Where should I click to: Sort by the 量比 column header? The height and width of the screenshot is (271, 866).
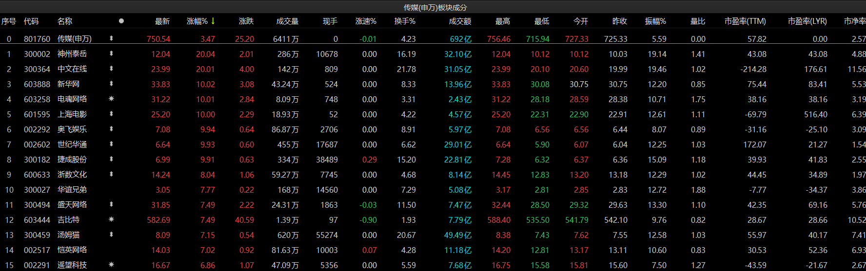coord(698,21)
